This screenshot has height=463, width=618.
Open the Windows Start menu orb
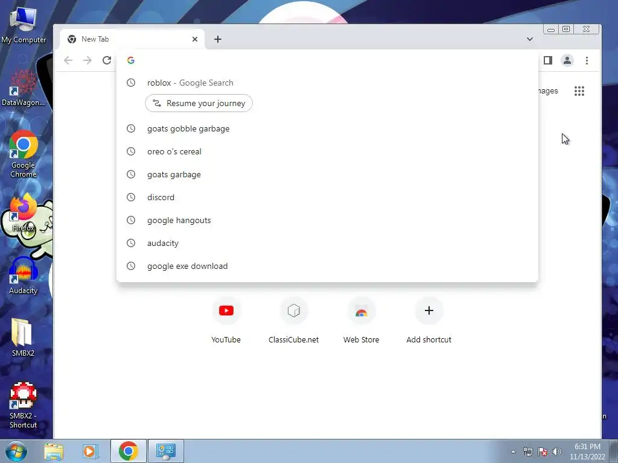coord(16,451)
